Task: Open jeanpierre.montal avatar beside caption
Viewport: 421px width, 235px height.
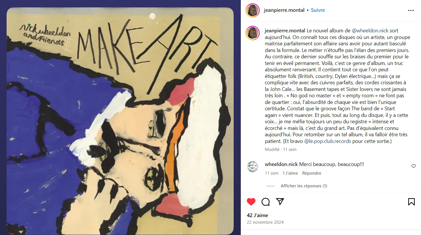Action: [x=253, y=33]
